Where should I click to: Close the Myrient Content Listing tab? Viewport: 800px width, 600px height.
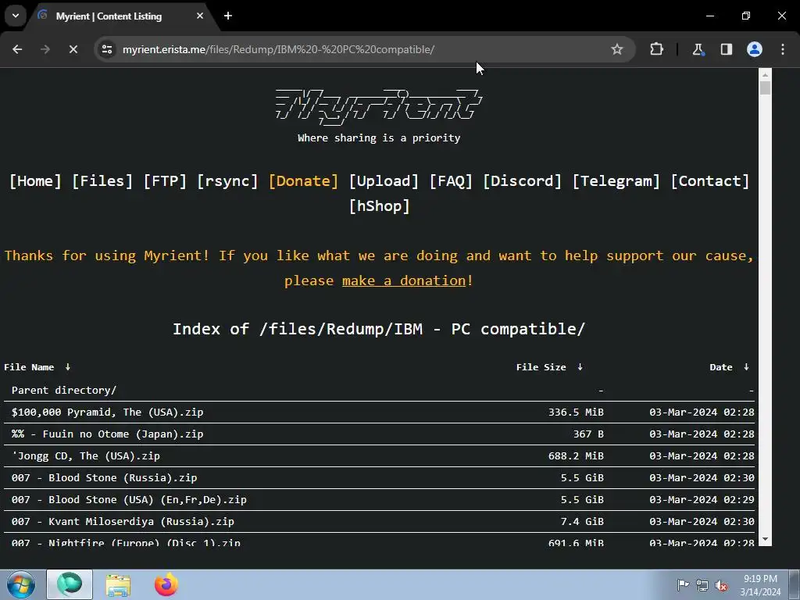[200, 16]
